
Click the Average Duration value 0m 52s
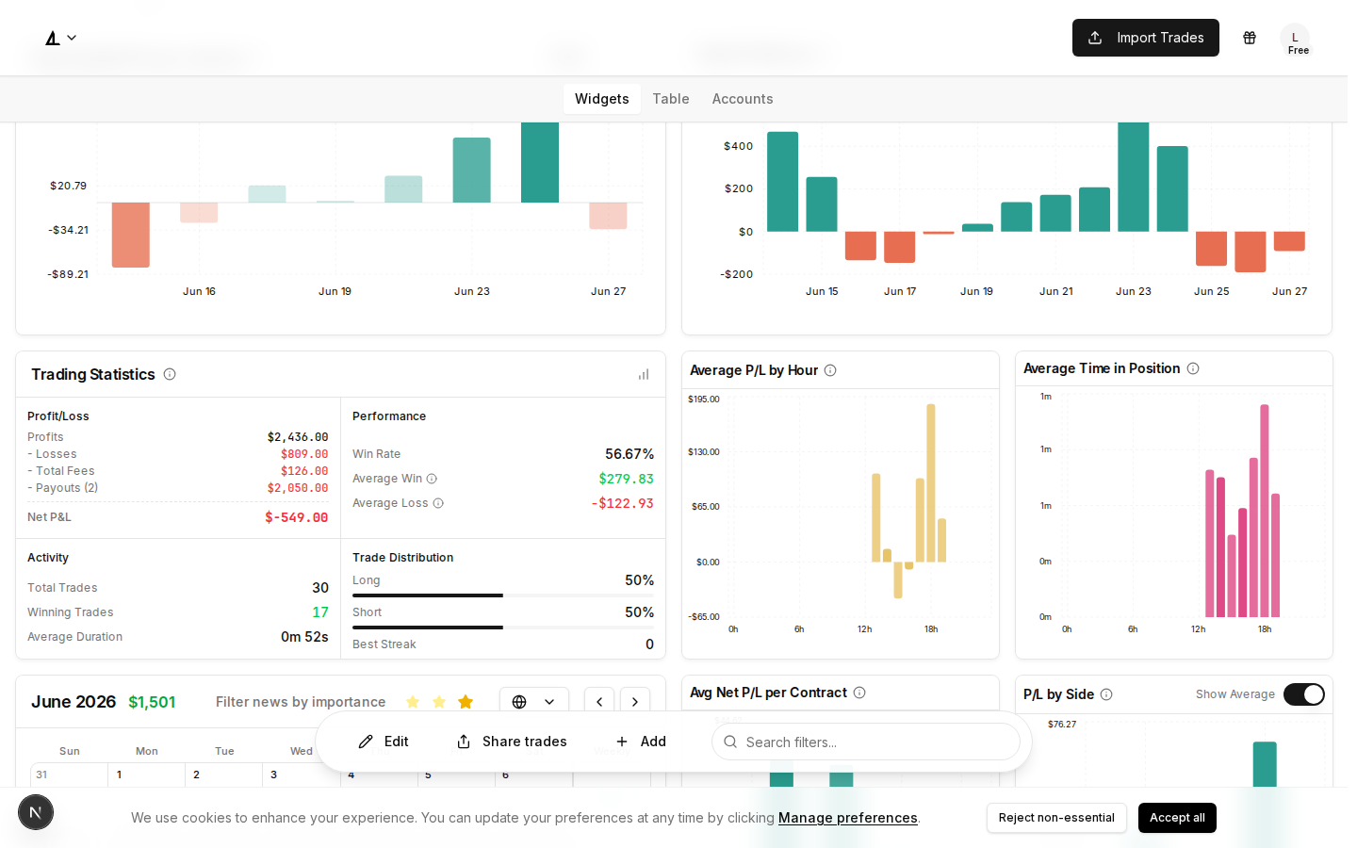304,637
